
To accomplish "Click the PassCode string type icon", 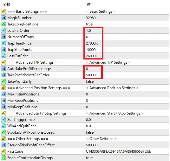I will (x=3, y=151).
